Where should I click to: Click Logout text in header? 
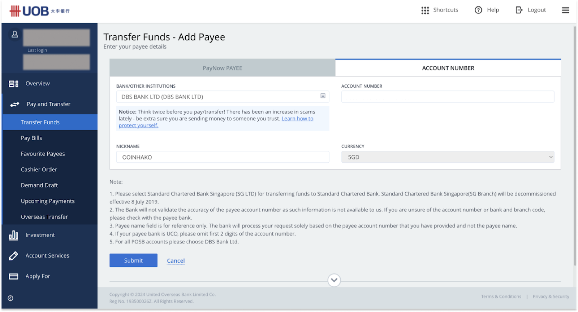point(537,10)
